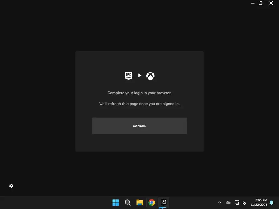Open the clock showing 3:05 PM

tap(259, 202)
